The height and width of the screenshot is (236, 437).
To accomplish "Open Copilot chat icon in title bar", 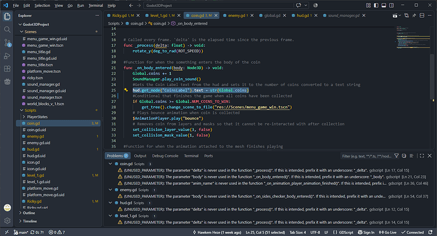I will [x=299, y=5].
